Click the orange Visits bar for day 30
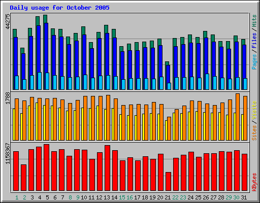Viewport: 260px width, 203px height. 238,117
